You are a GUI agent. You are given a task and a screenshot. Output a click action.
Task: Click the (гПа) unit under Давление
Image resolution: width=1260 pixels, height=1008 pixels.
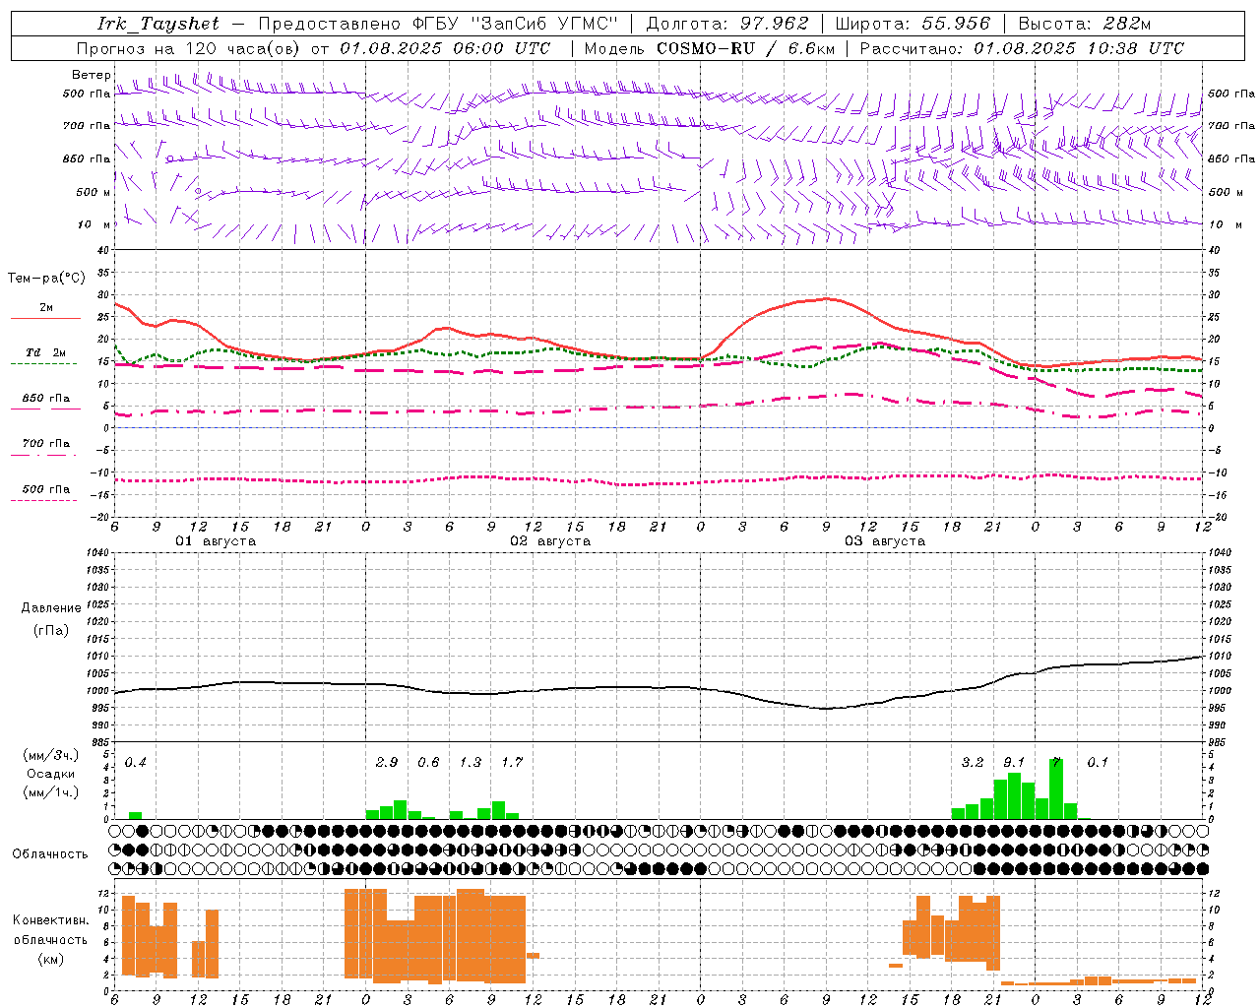pos(50,631)
